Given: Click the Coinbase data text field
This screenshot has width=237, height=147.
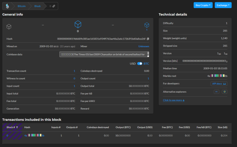Looking at the screenshot, I should click(104, 54).
